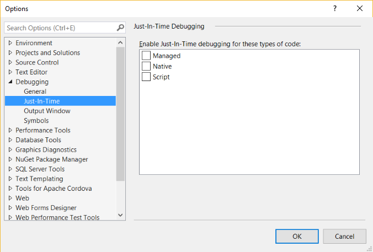Viewport: 373px width, 252px height.
Task: Select General under Debugging
Action: tap(35, 92)
